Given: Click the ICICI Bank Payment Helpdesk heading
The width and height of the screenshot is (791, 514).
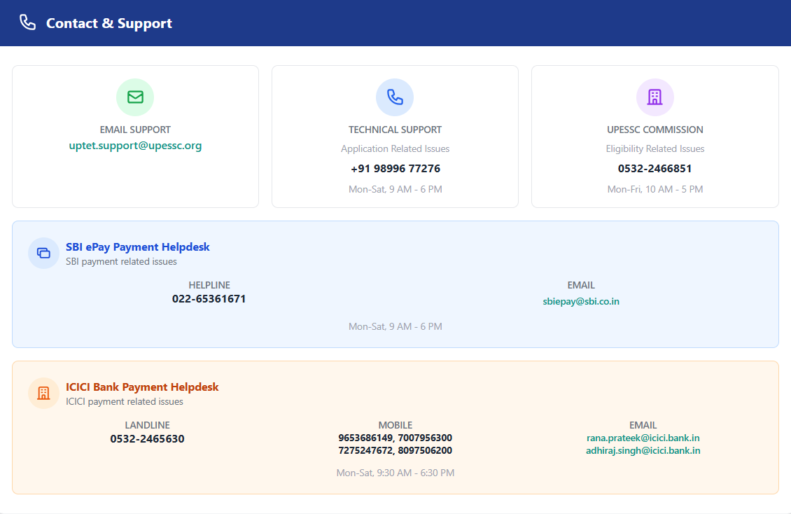Looking at the screenshot, I should 142,387.
